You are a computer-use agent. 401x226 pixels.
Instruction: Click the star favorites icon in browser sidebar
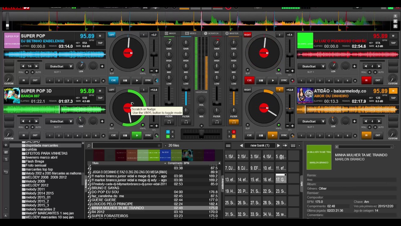click(6, 145)
